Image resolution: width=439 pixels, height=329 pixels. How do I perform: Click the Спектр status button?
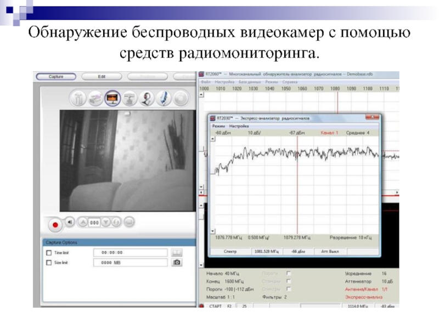click(x=230, y=252)
